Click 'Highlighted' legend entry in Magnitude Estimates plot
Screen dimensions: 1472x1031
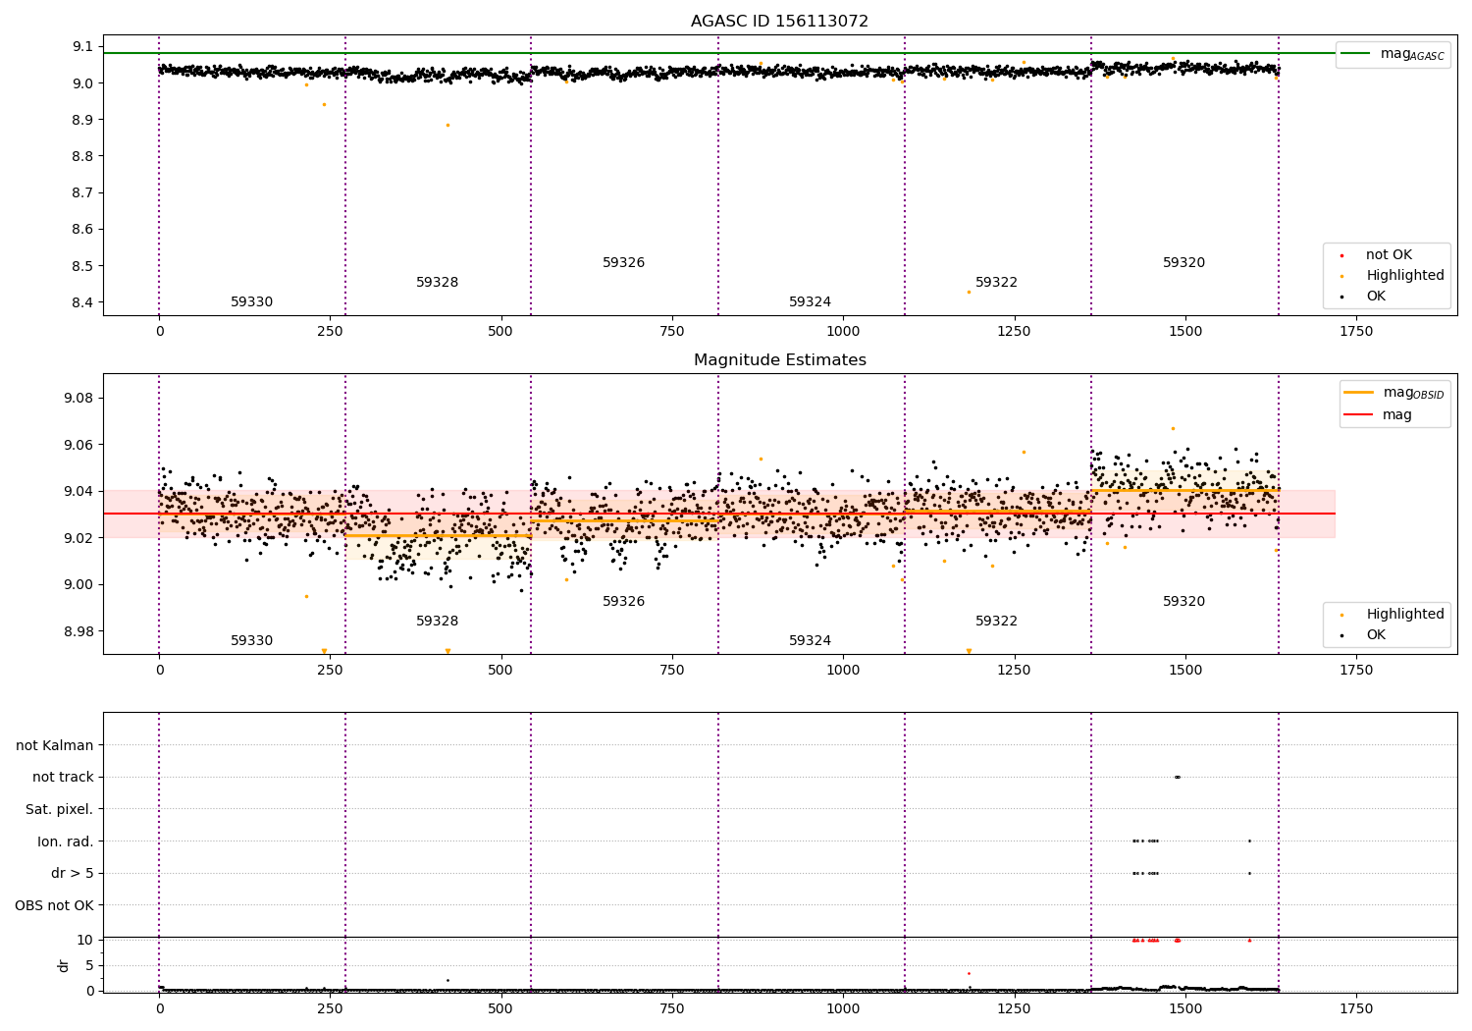tap(1404, 615)
